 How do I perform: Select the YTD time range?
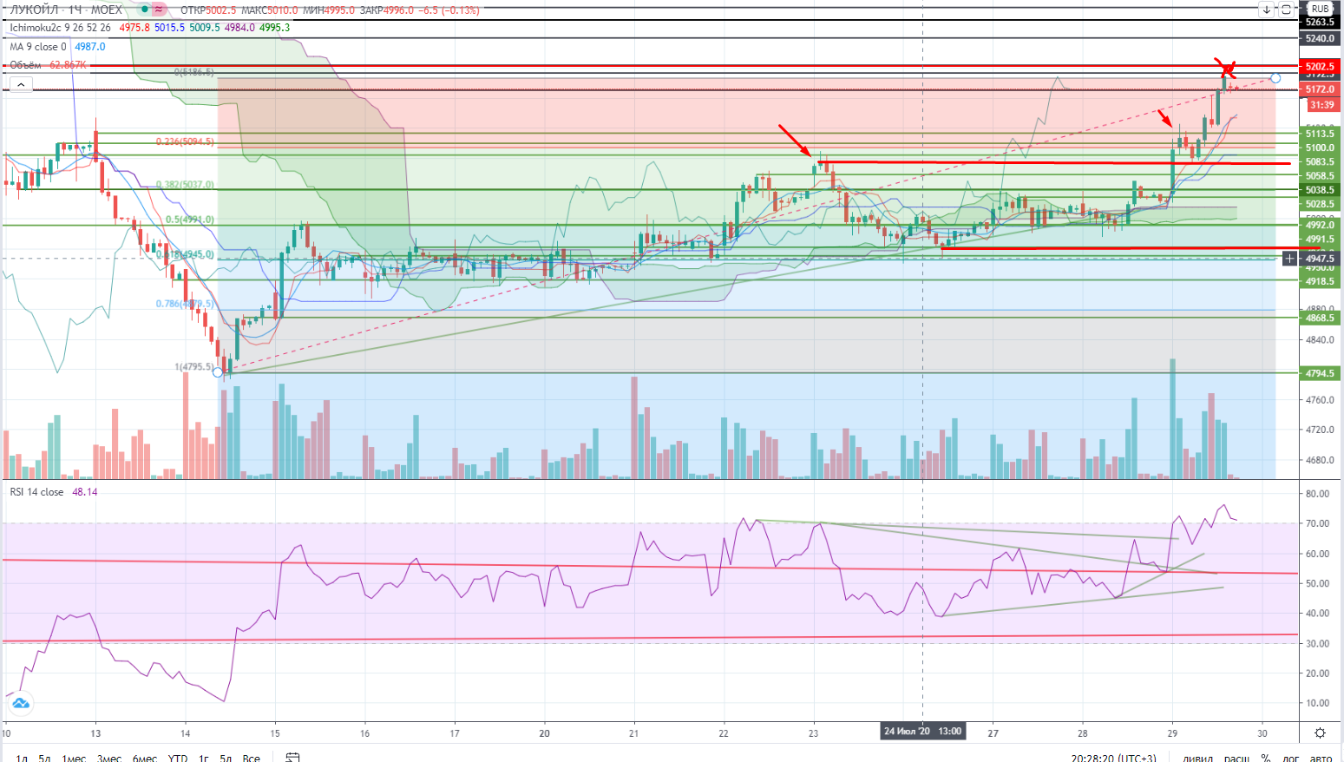(x=178, y=758)
